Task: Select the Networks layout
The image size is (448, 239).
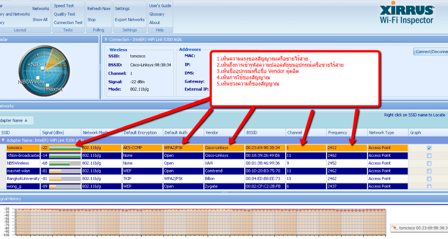Action: [x=40, y=9]
